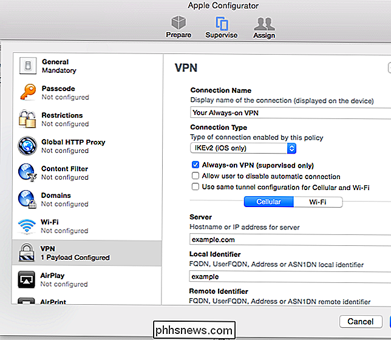Screen dimensions: 391x340
Task: Select the Restrictions padlocks icon
Action: (x=27, y=119)
